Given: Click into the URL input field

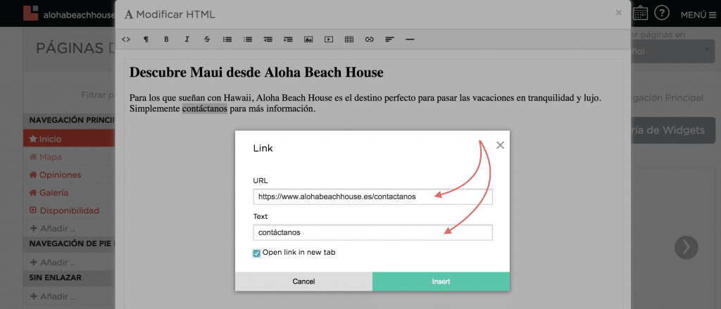Looking at the screenshot, I should tap(372, 197).
